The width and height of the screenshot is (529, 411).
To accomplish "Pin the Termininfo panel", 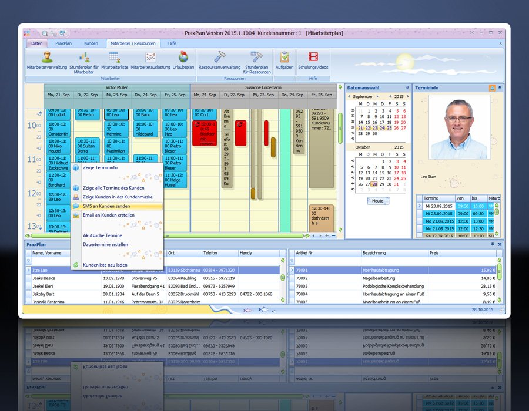I will (x=500, y=87).
